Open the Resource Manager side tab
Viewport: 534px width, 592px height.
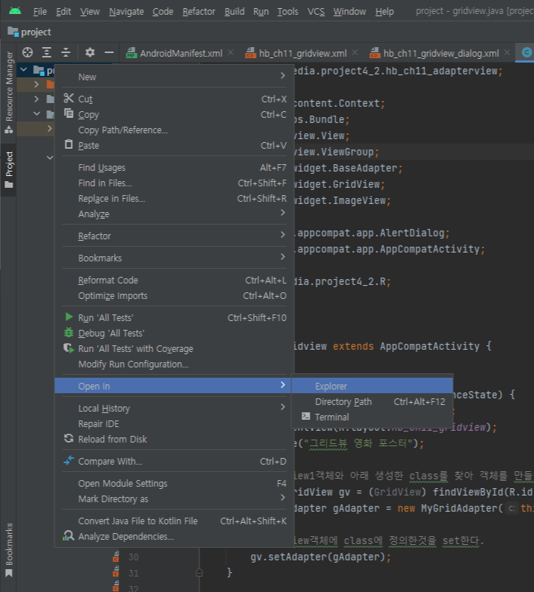[x=9, y=93]
